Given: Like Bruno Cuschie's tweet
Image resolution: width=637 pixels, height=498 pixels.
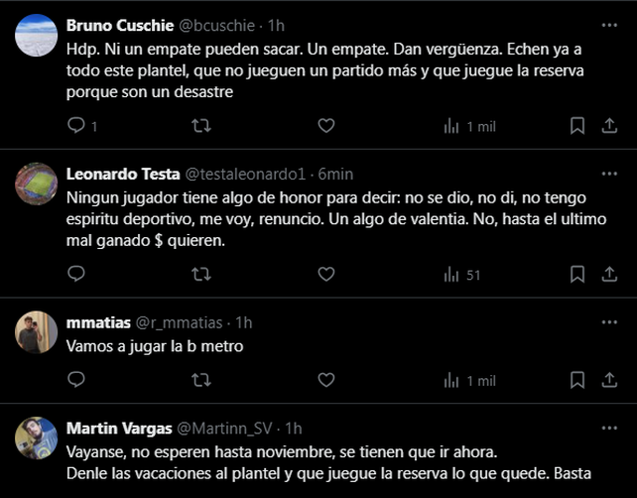Looking at the screenshot, I should [x=325, y=126].
